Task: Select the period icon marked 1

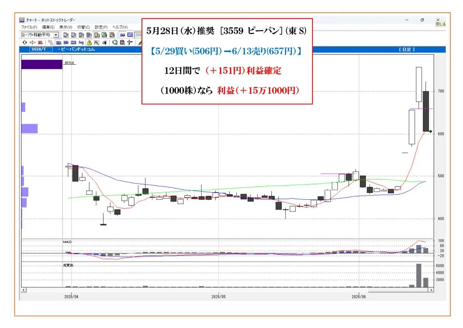Action: [x=74, y=35]
